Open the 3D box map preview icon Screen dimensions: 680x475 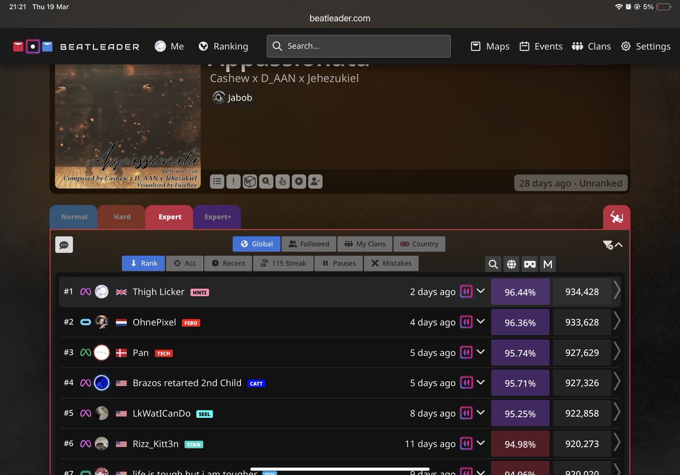click(250, 181)
